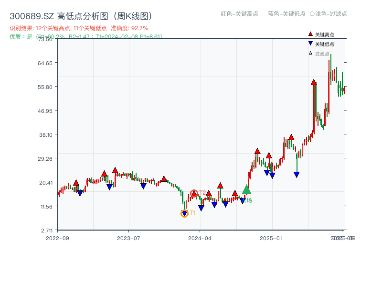Click the 20.41 y-axis value
The height and width of the screenshot is (287, 382).
[45, 183]
